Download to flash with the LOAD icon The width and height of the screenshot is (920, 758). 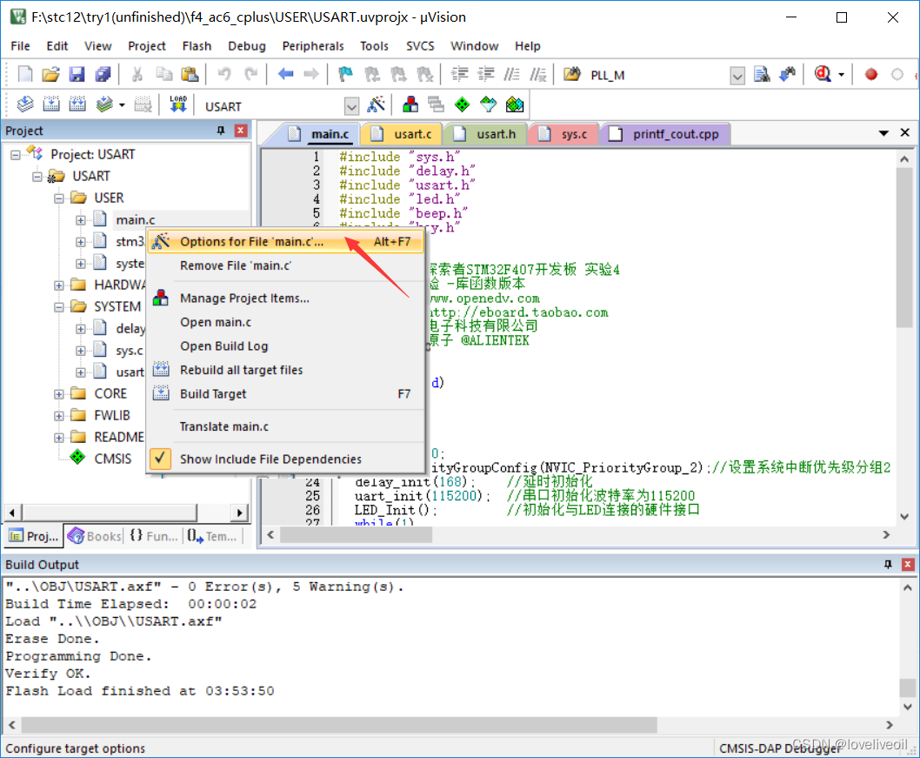(x=178, y=105)
